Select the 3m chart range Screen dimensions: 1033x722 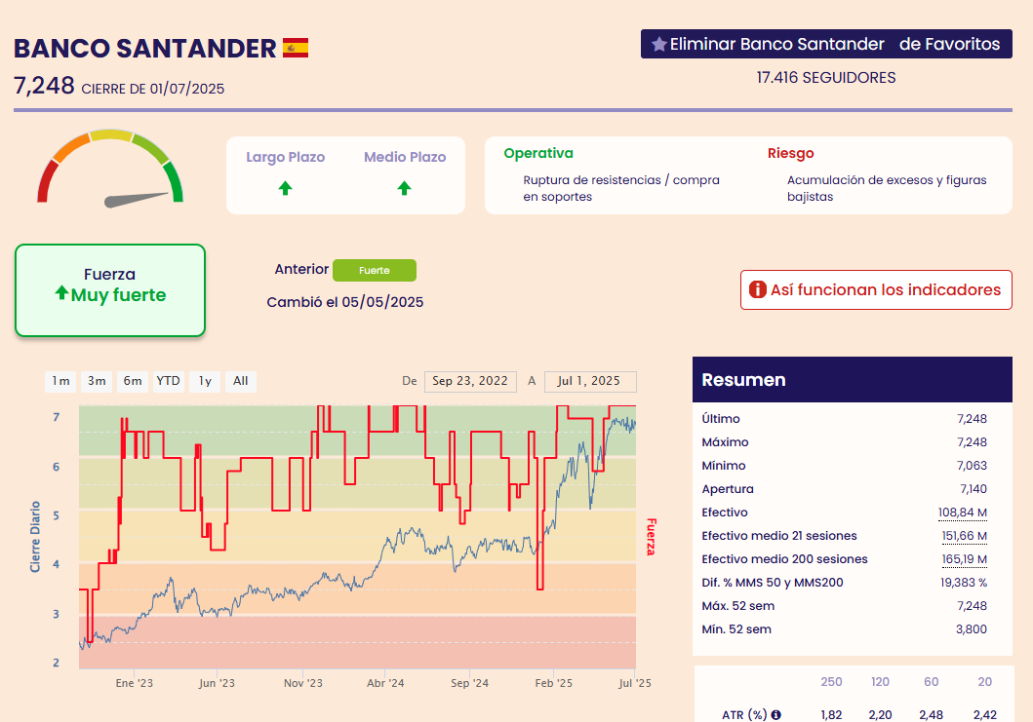pyautogui.click(x=97, y=381)
